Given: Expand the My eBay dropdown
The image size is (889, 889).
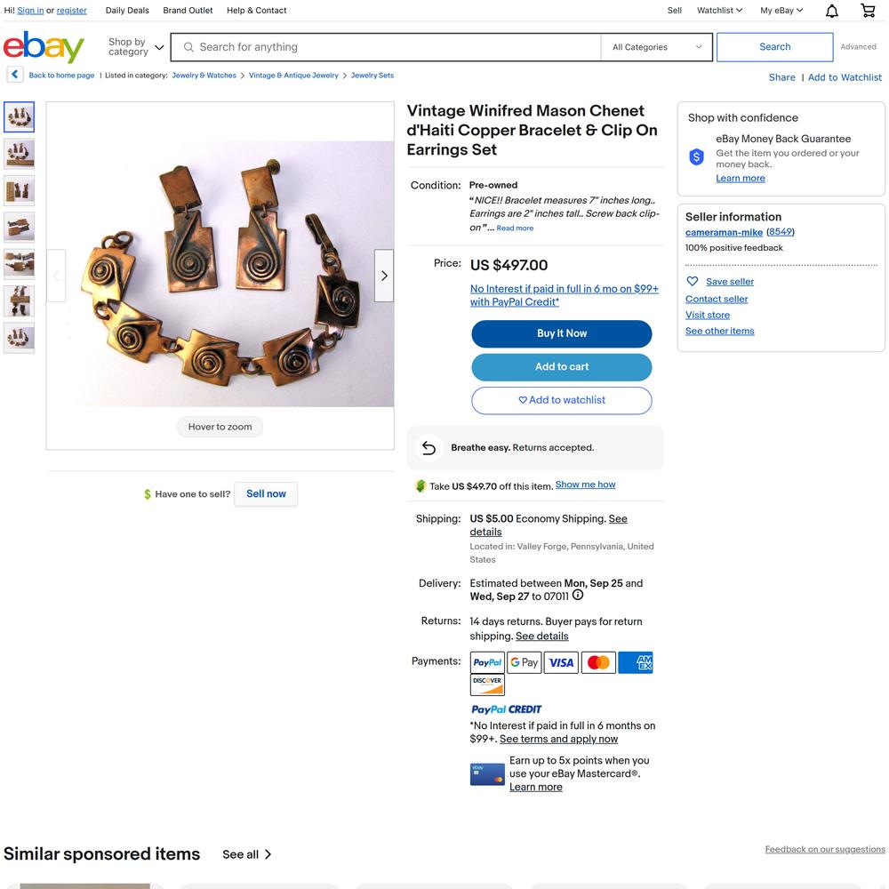Looking at the screenshot, I should [x=781, y=10].
